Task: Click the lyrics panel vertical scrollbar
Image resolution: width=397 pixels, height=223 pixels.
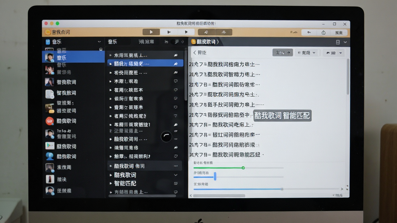Action: click(348, 77)
